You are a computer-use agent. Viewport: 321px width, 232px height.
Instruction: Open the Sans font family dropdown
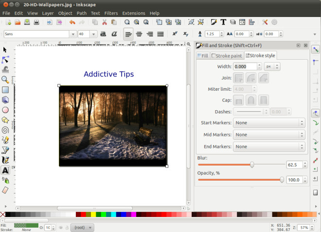73,34
